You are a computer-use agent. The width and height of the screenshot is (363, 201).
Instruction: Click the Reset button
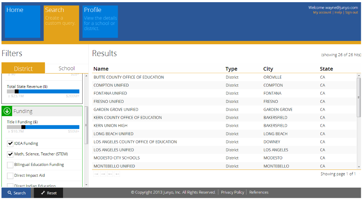tap(49, 193)
